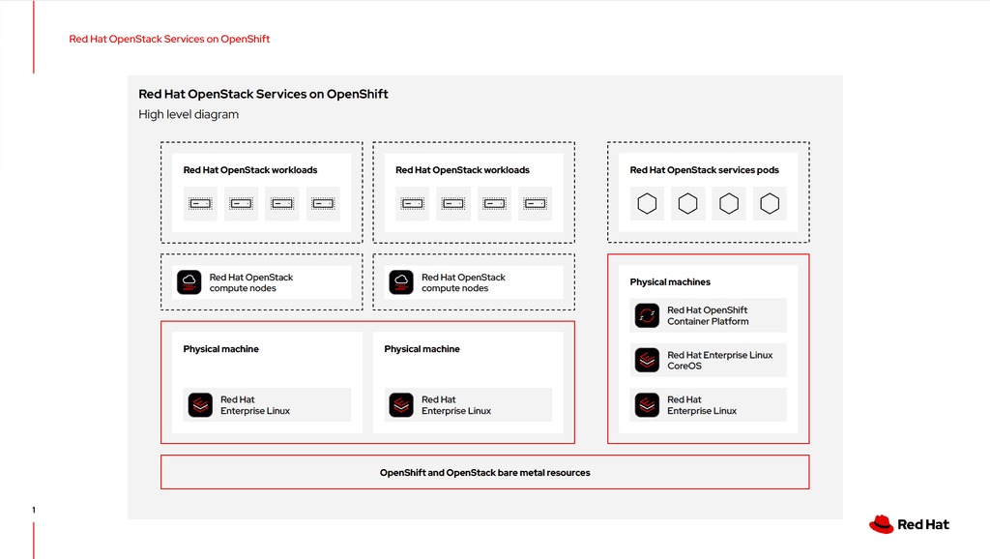Select the last hexagon pod icon in services pods
The height and width of the screenshot is (559, 990).
tap(770, 204)
